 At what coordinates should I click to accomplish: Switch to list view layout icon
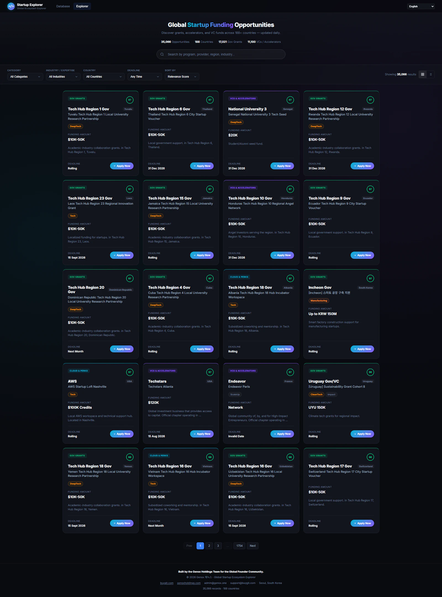(430, 74)
